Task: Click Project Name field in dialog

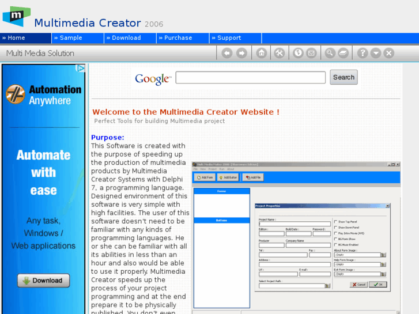Action: [295, 224]
